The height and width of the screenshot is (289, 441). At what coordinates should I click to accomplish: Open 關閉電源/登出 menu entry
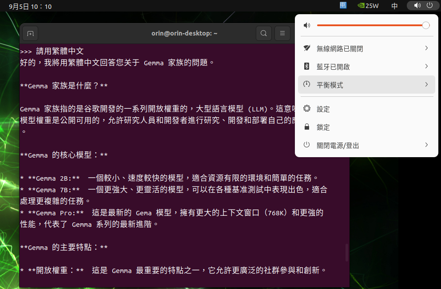(366, 145)
